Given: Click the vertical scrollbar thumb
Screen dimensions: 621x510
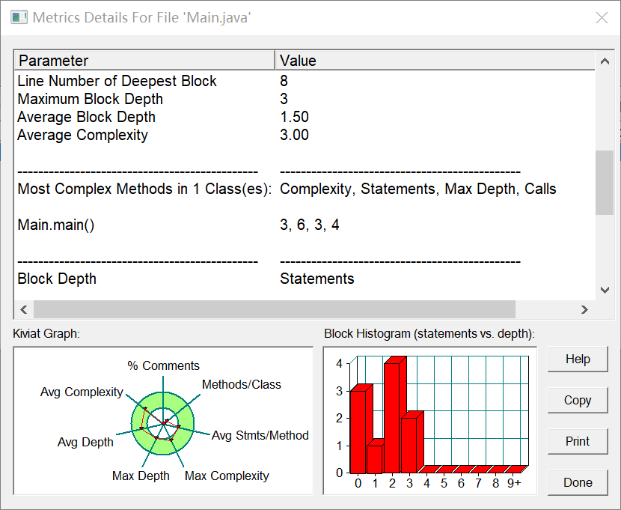Looking at the screenshot, I should (x=605, y=182).
